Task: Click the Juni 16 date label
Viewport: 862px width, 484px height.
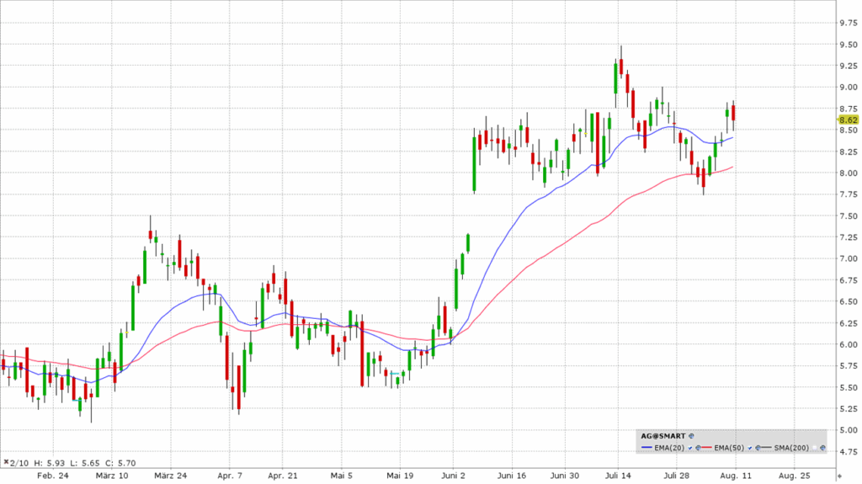Action: click(x=512, y=476)
